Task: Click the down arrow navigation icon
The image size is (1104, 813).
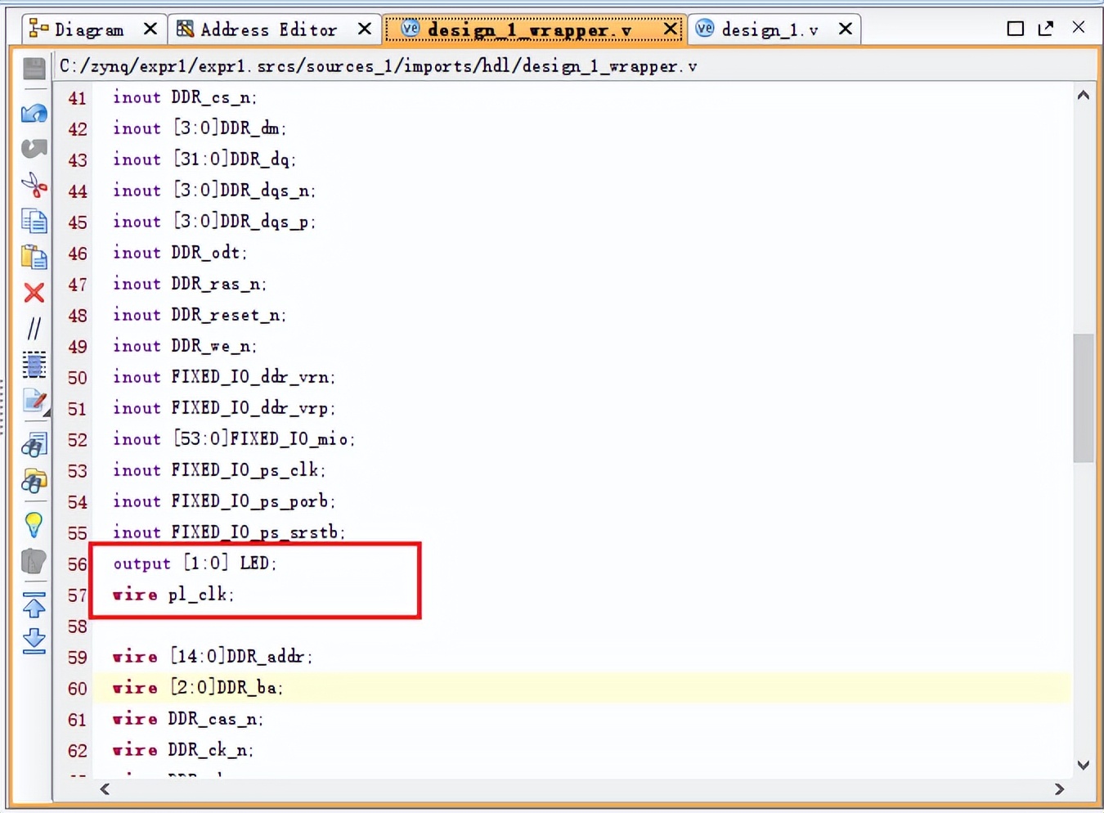Action: click(x=34, y=640)
